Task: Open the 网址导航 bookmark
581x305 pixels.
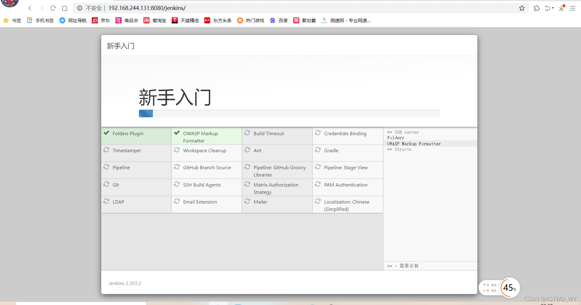Action: tap(73, 20)
